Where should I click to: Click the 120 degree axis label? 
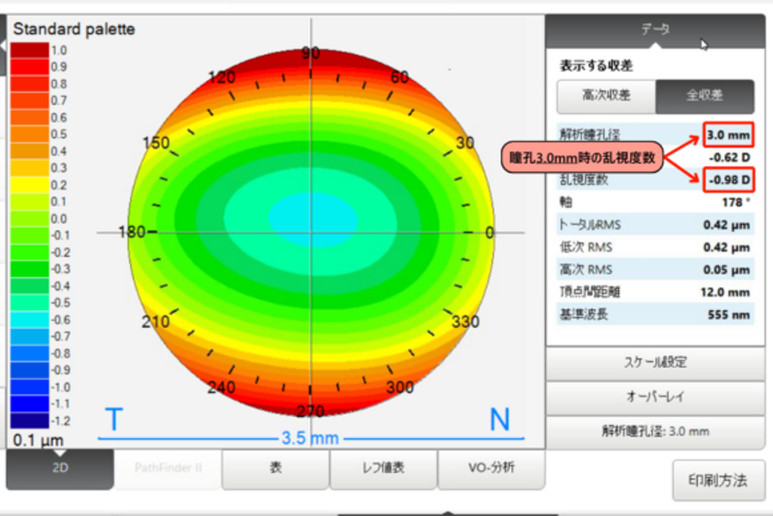click(222, 78)
